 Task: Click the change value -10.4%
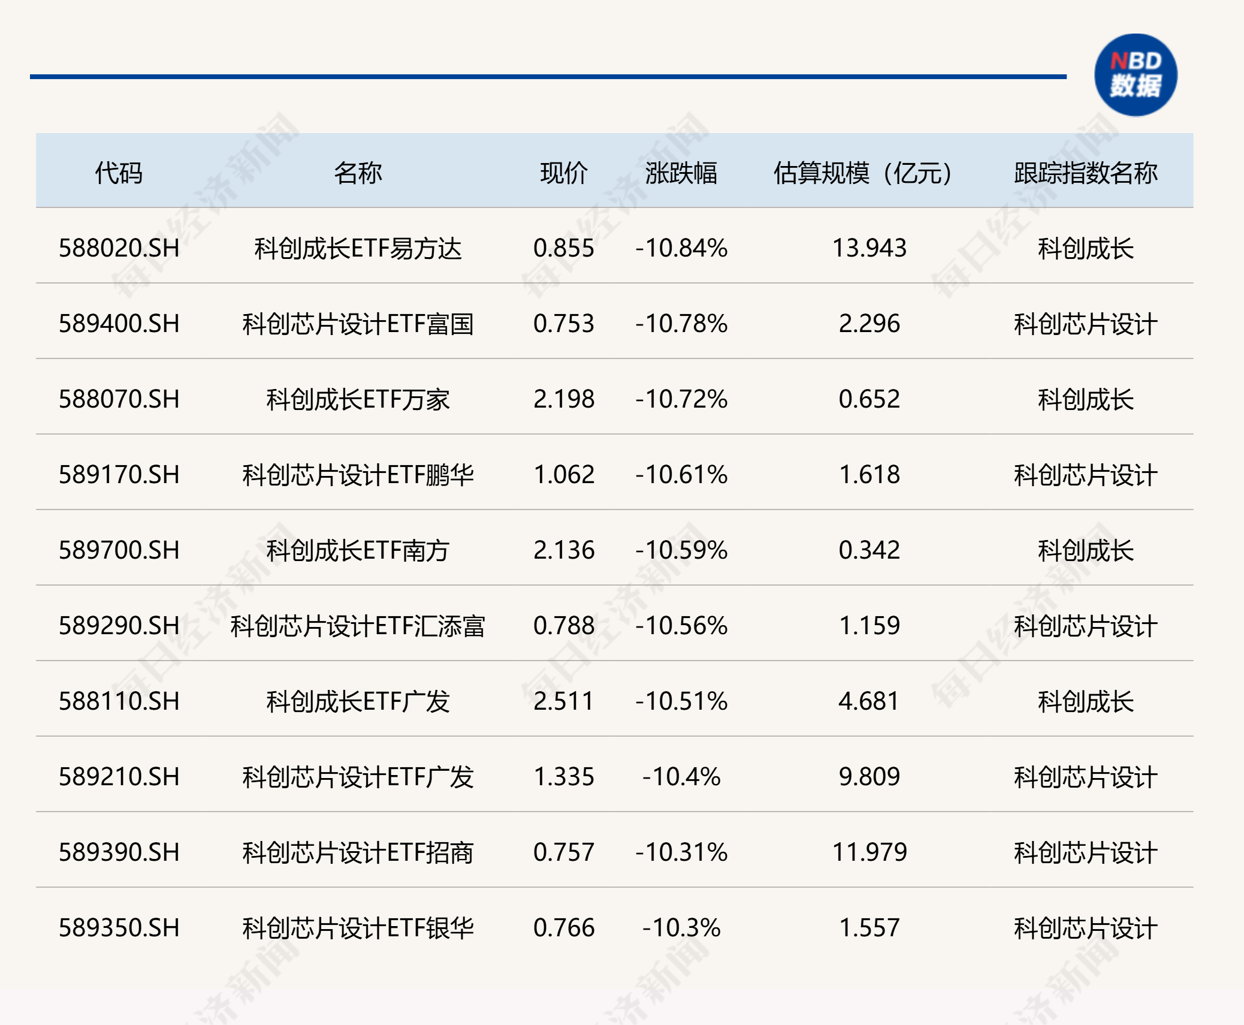click(x=681, y=777)
